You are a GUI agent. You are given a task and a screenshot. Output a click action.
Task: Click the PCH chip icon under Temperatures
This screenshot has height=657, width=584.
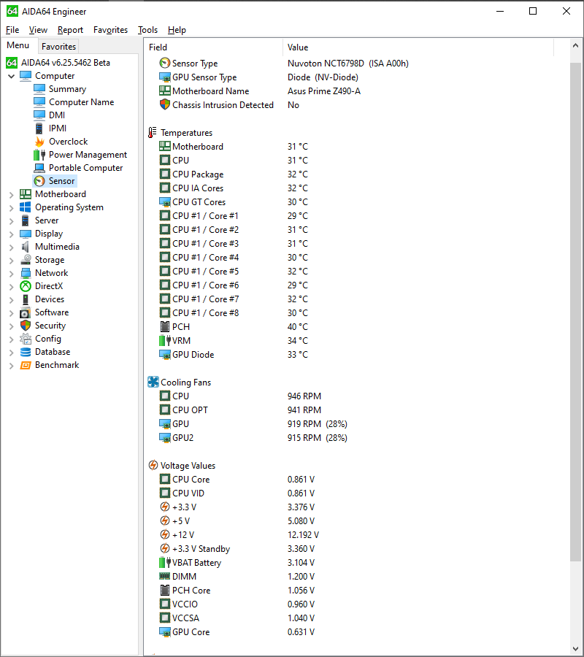click(165, 327)
